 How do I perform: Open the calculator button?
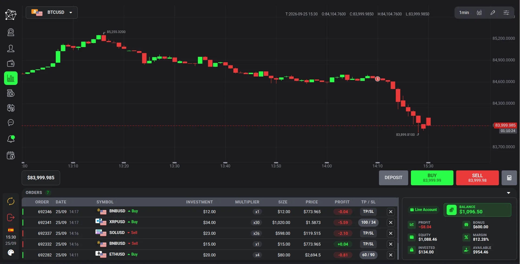coord(509,178)
